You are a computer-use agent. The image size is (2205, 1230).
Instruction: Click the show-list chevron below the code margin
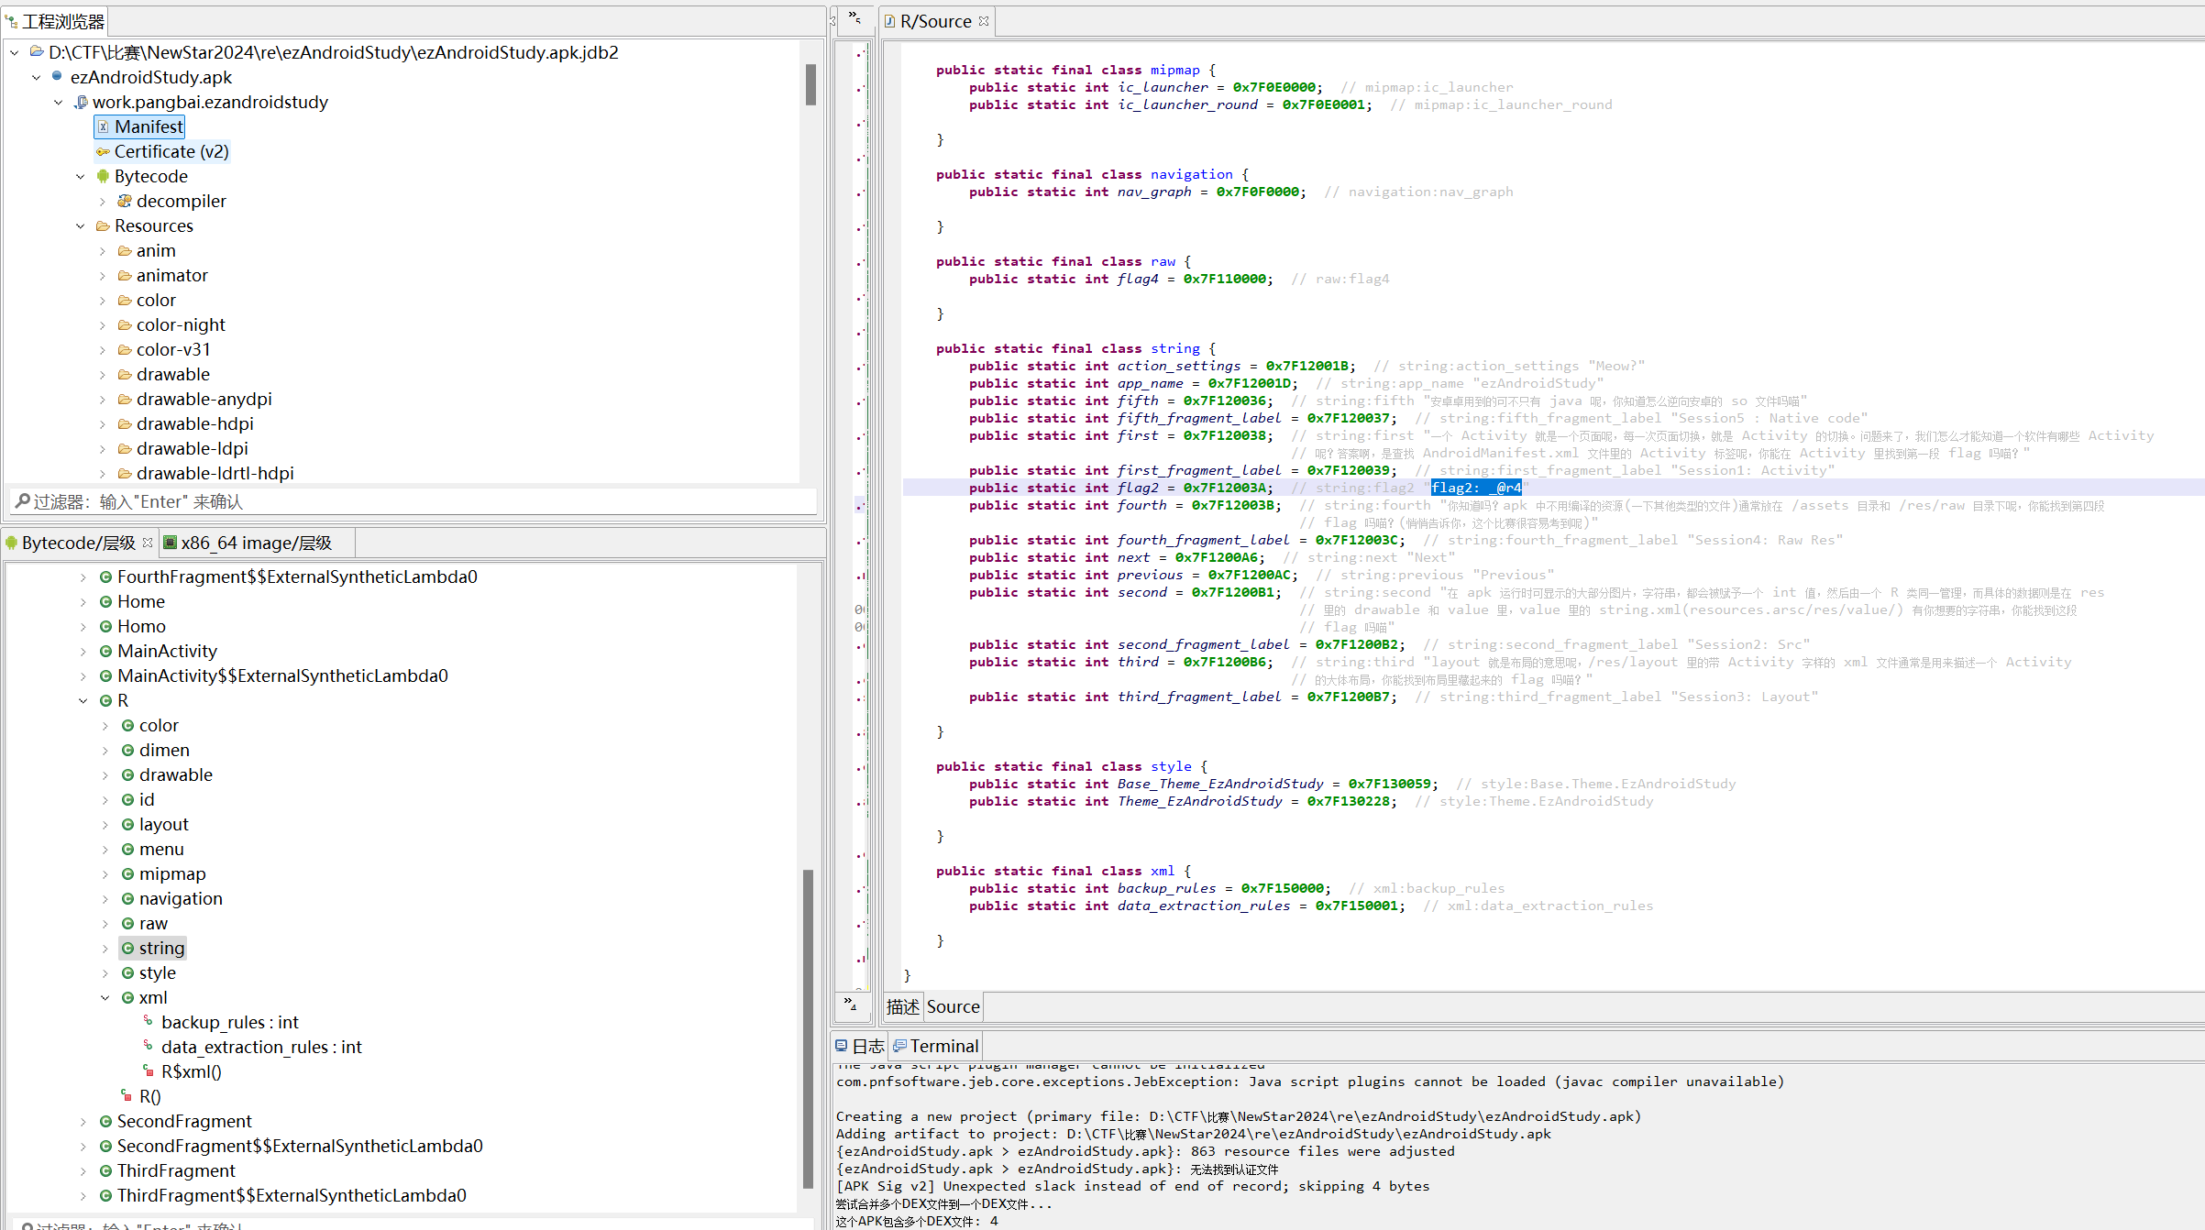pos(850,1005)
